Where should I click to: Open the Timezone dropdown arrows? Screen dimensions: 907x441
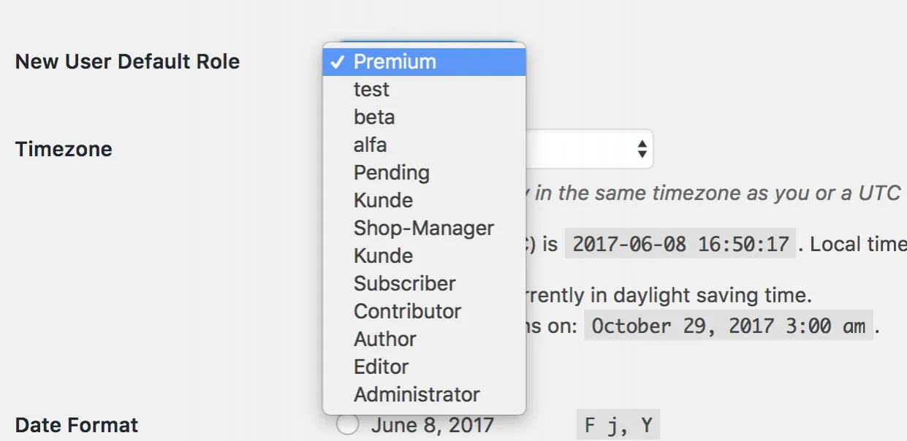[x=642, y=149]
